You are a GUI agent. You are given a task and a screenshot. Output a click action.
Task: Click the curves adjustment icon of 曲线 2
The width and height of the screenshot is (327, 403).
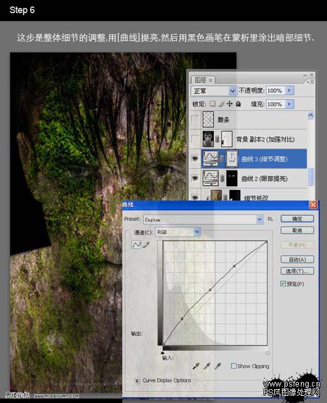211,178
